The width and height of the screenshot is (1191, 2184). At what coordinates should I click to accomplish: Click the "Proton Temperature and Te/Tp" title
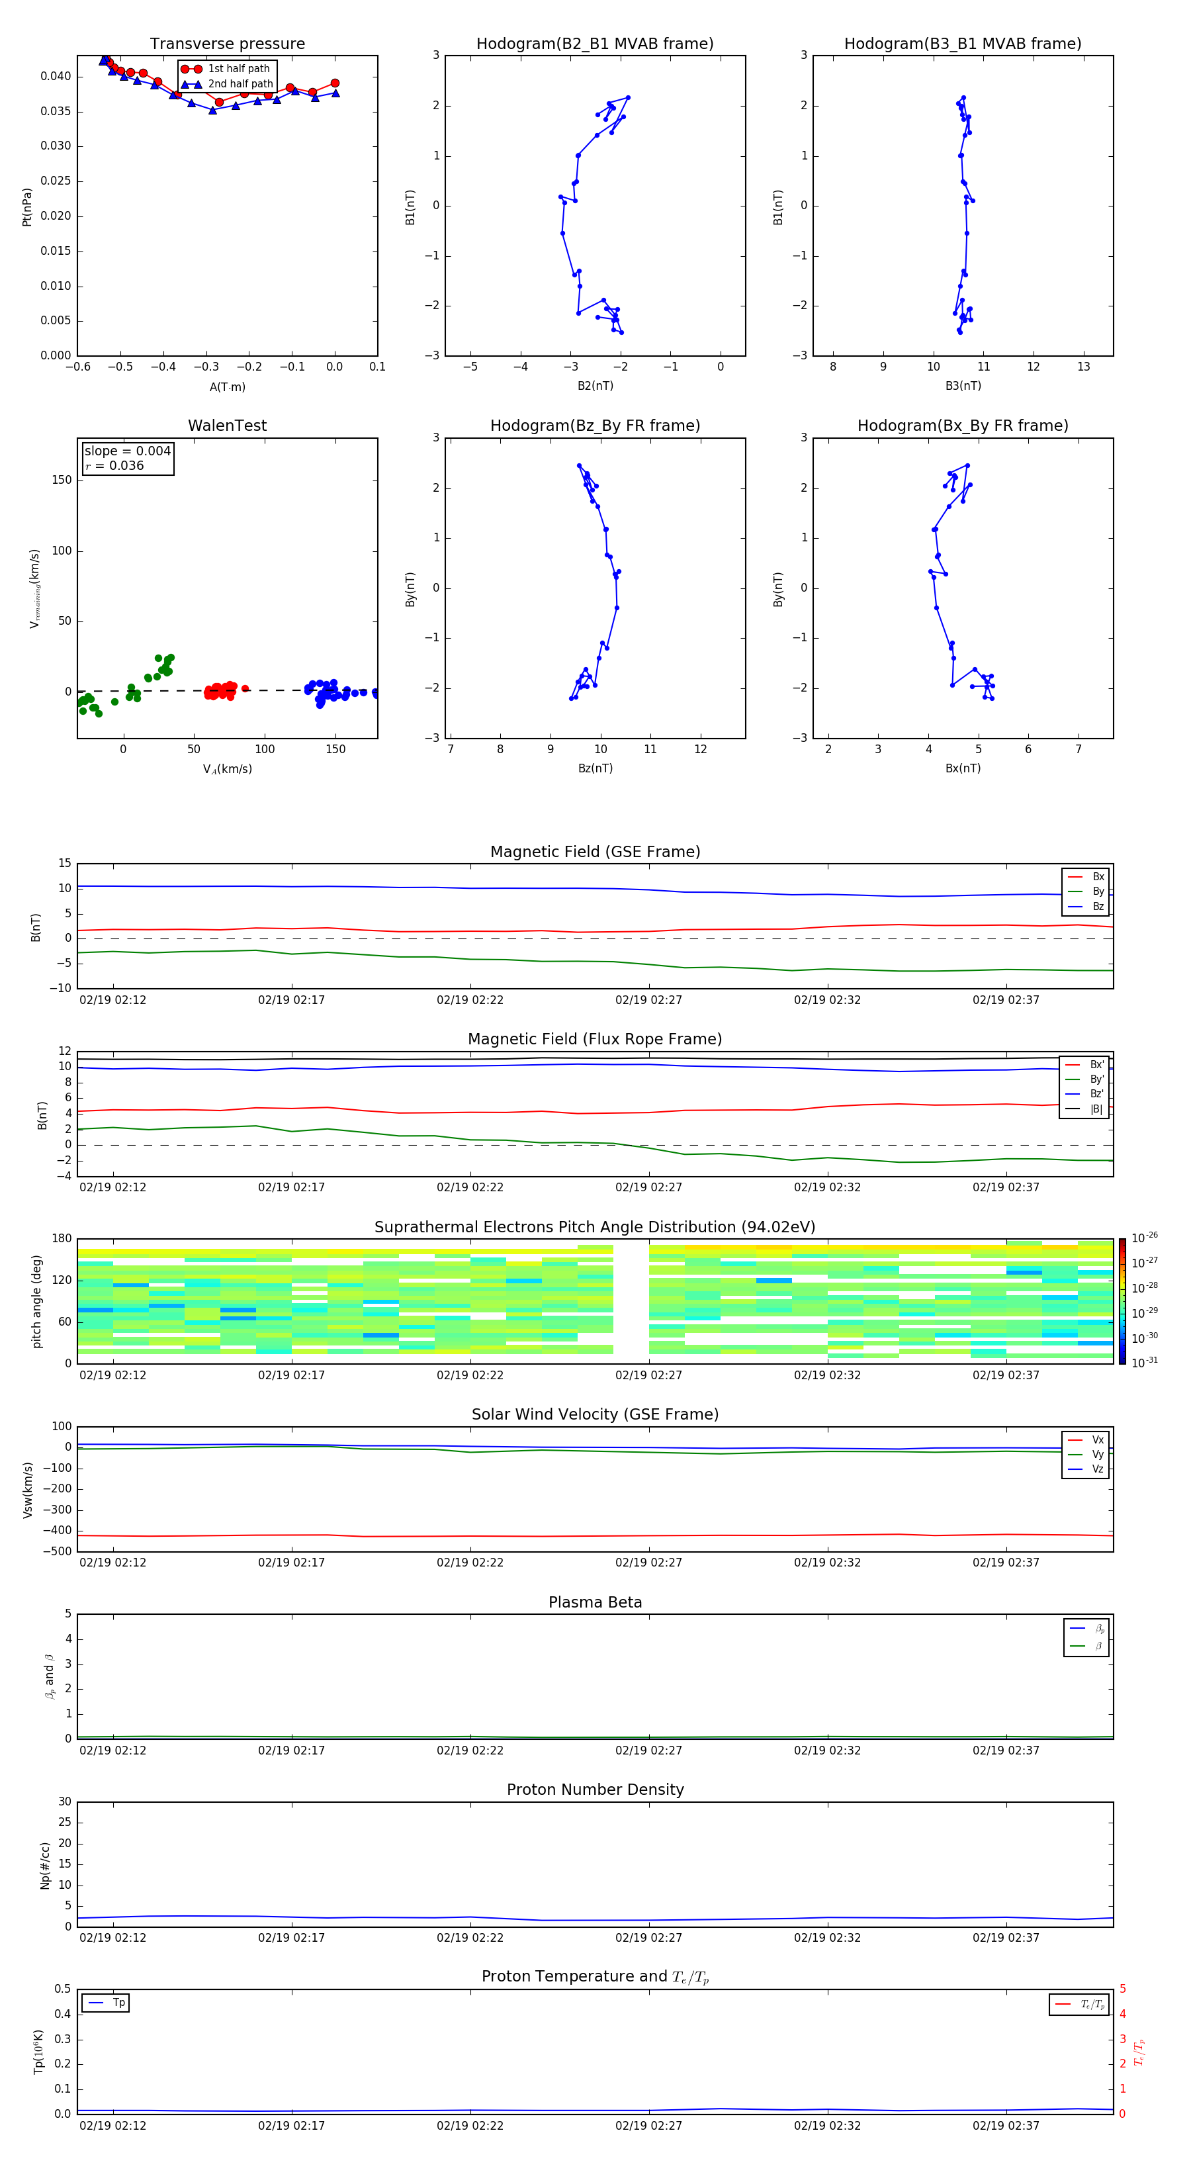pyautogui.click(x=595, y=1977)
